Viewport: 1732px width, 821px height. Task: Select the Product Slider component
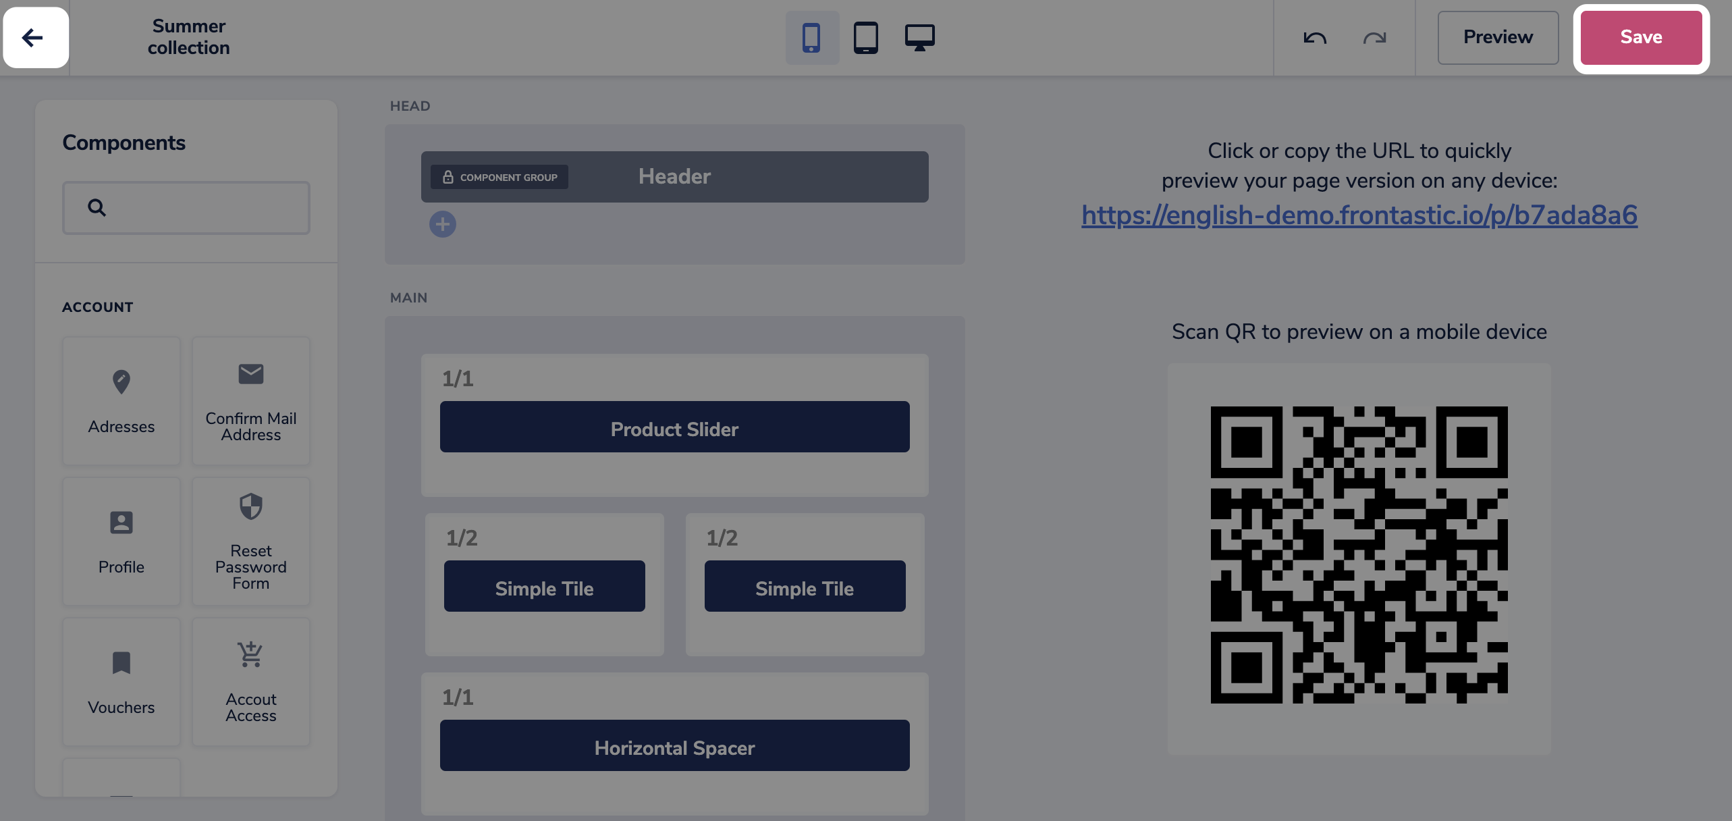675,427
